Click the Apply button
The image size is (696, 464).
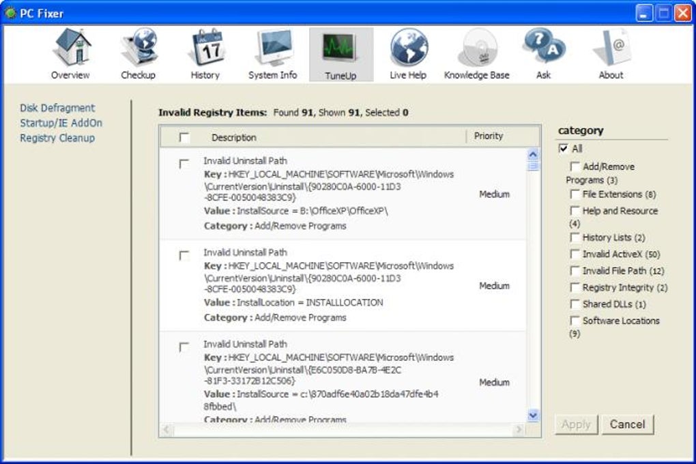coord(576,424)
